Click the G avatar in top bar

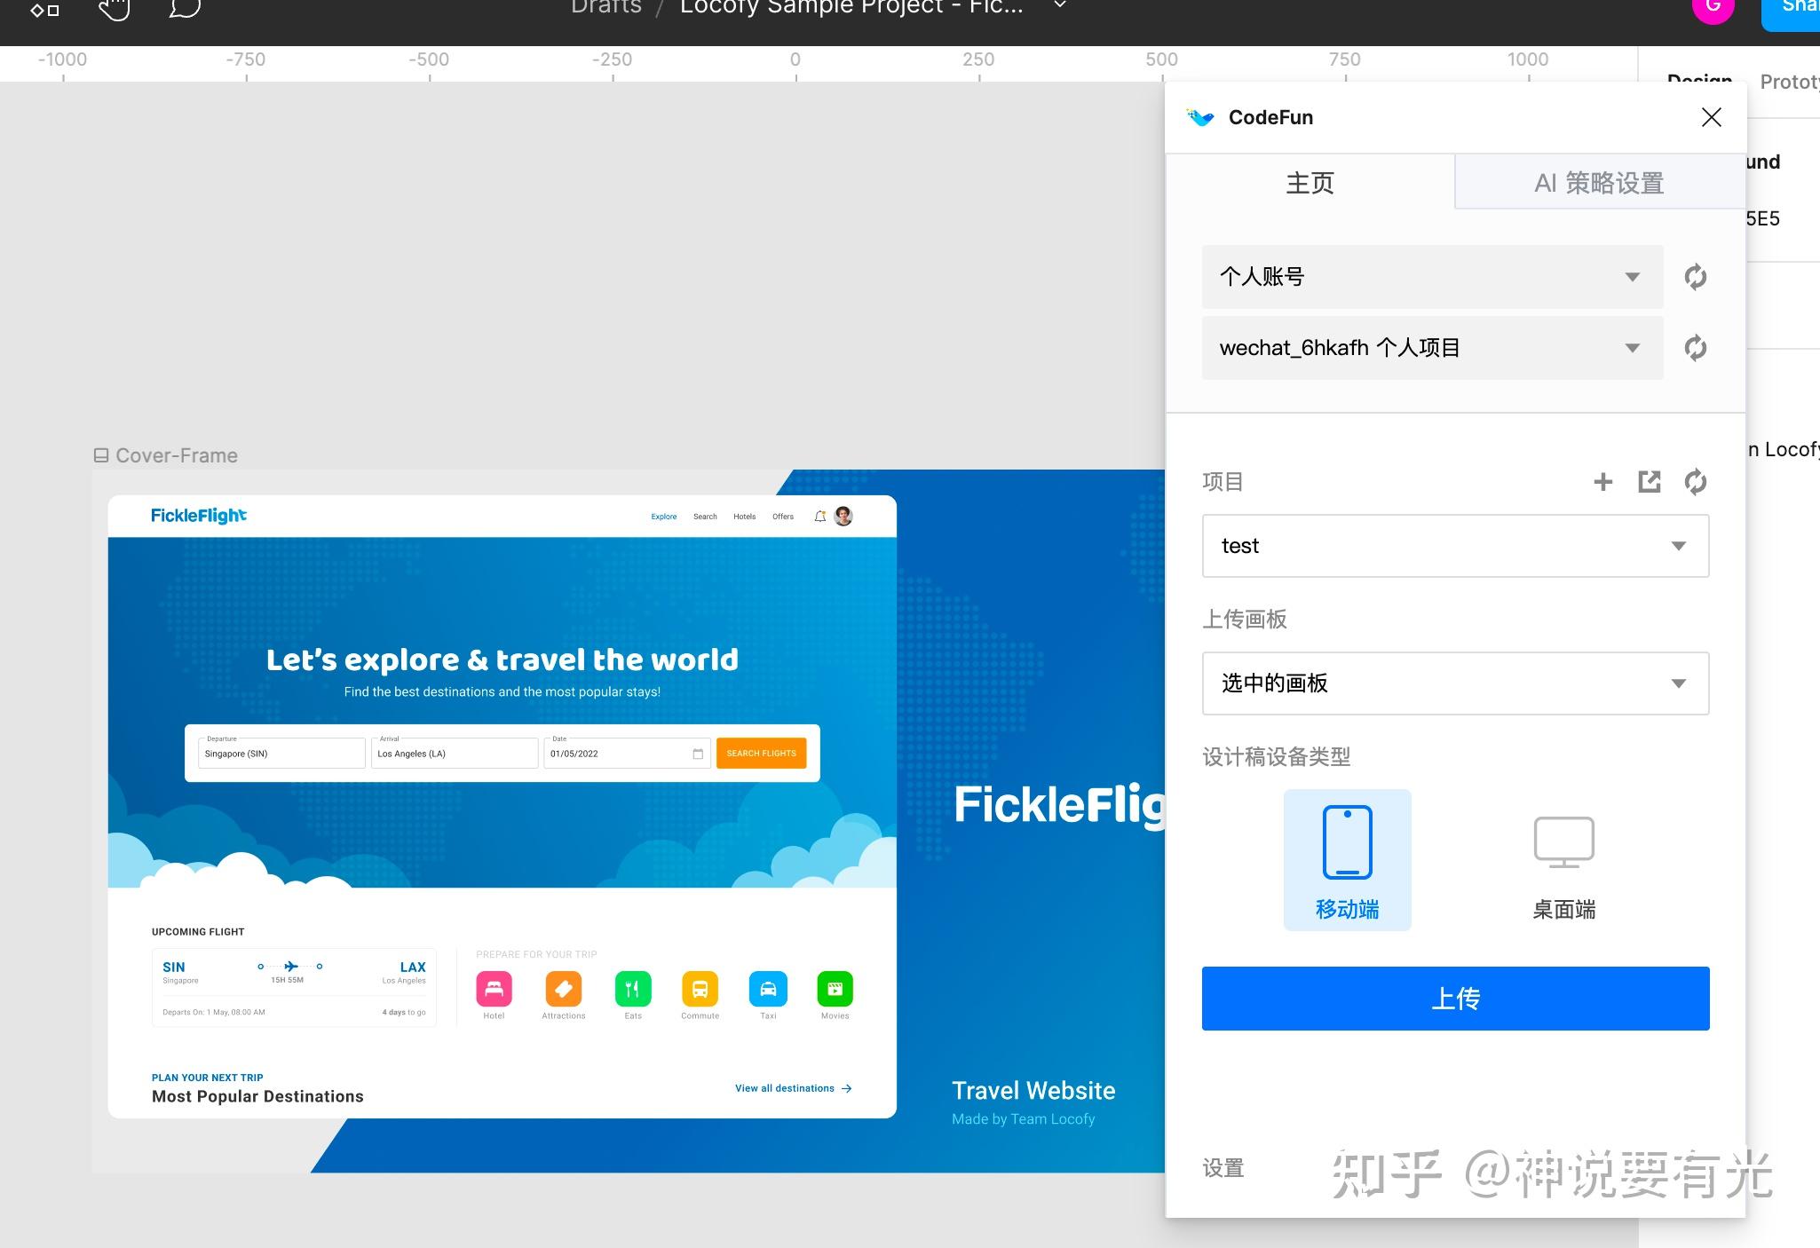click(x=1713, y=10)
